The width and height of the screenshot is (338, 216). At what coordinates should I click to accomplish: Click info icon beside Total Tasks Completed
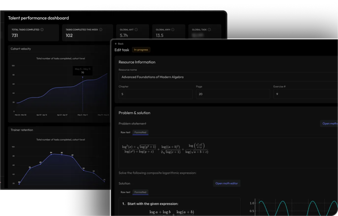pos(42,30)
